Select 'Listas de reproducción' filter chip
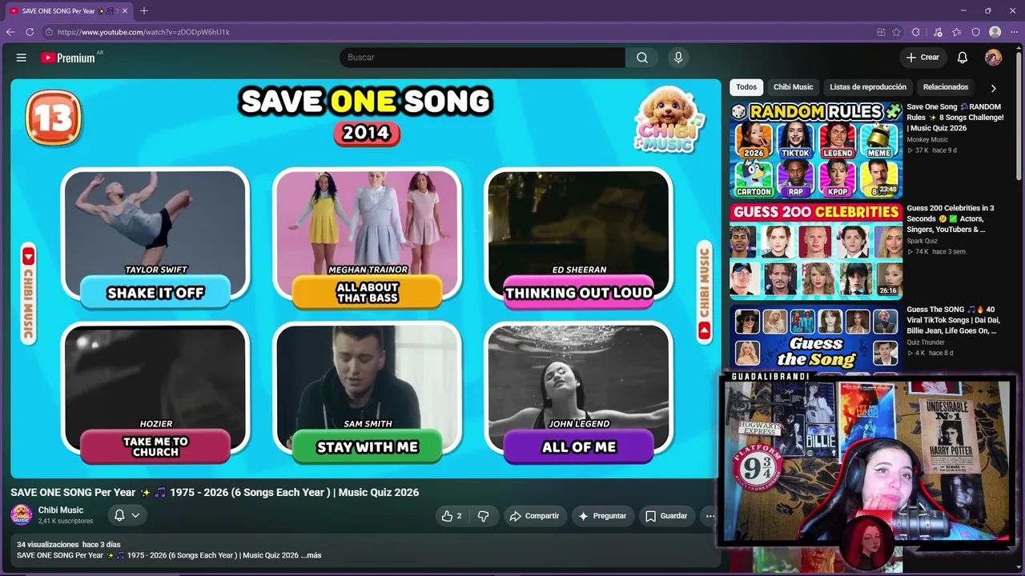 [x=868, y=87]
